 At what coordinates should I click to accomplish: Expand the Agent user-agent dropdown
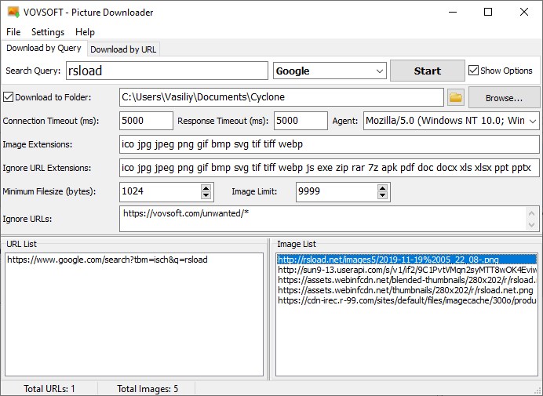click(533, 122)
